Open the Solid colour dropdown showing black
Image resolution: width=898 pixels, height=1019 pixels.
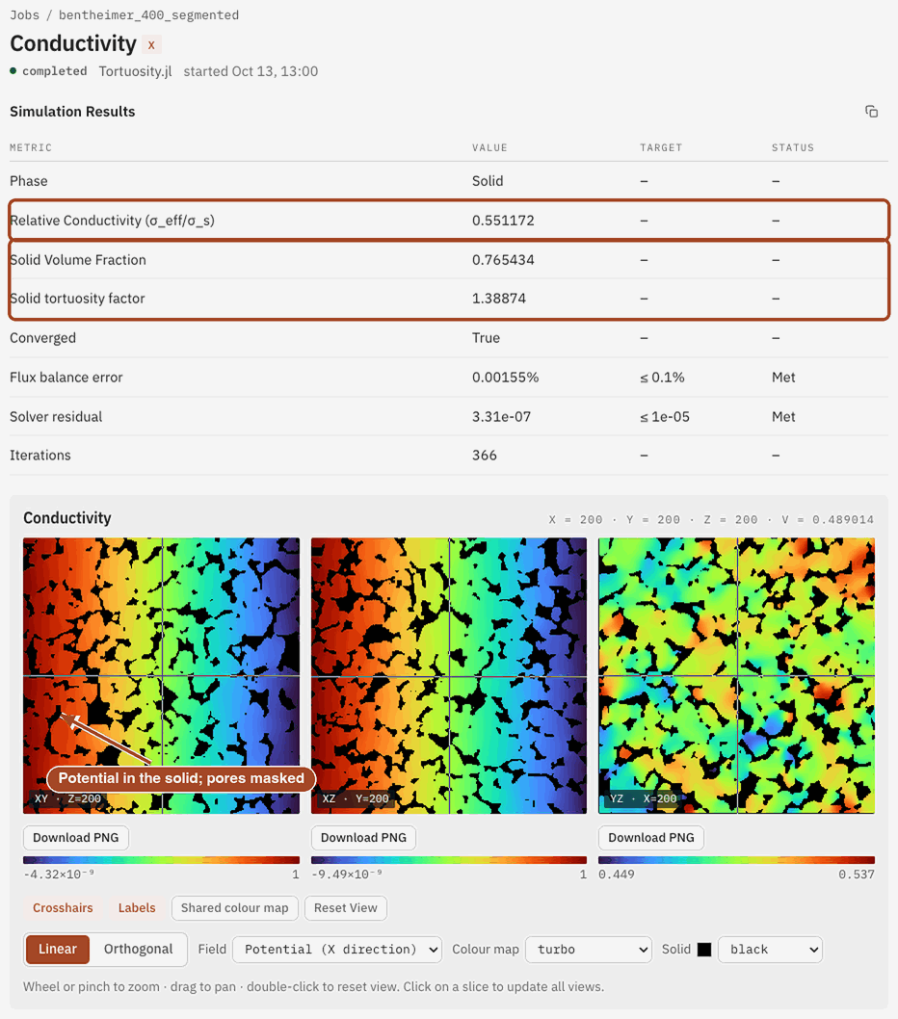point(770,950)
